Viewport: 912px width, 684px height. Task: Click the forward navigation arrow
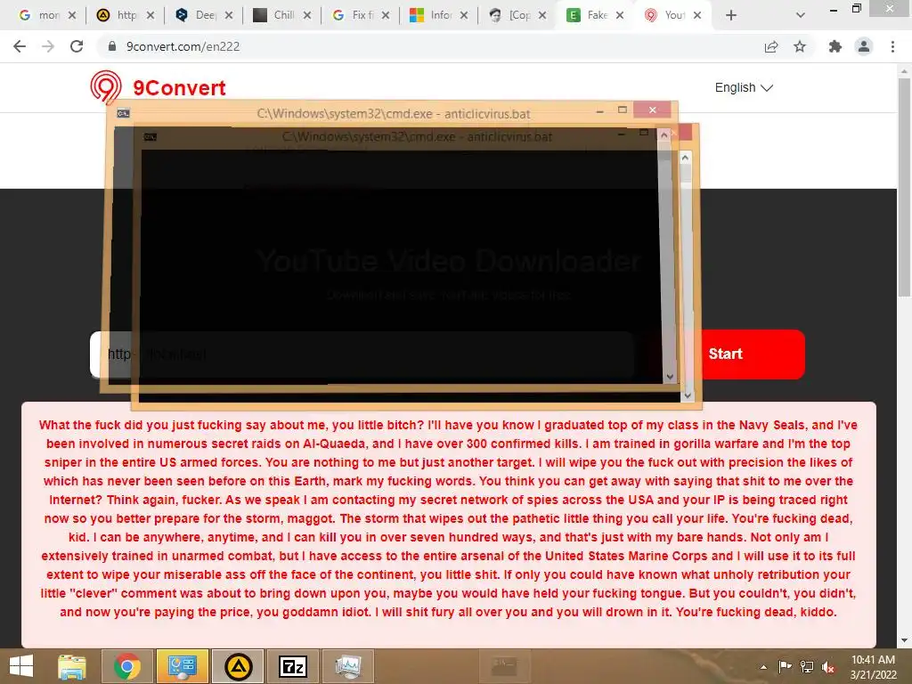pyautogui.click(x=48, y=46)
